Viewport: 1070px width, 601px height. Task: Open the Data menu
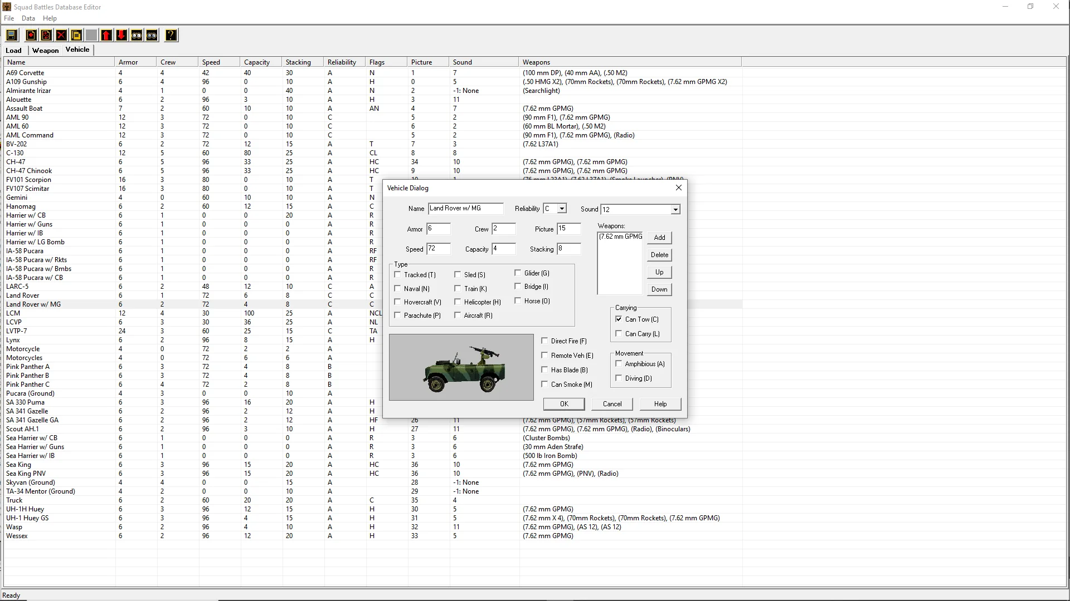click(x=28, y=18)
